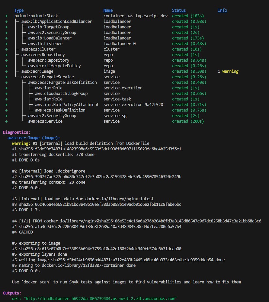The height and width of the screenshot is (302, 269).
Task: Click the "Type" column header
Action: click(19, 10)
